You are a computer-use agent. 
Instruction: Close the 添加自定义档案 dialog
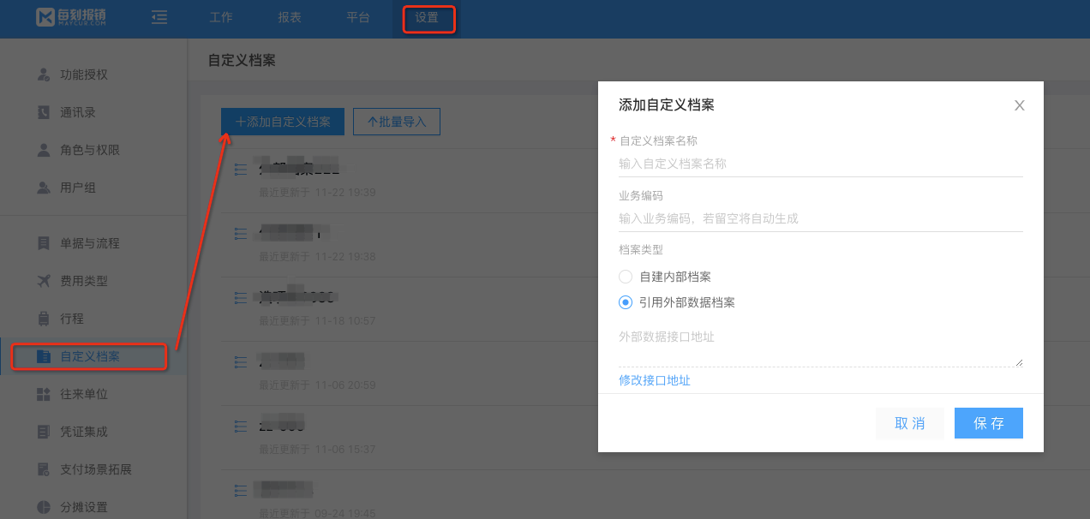[1019, 105]
